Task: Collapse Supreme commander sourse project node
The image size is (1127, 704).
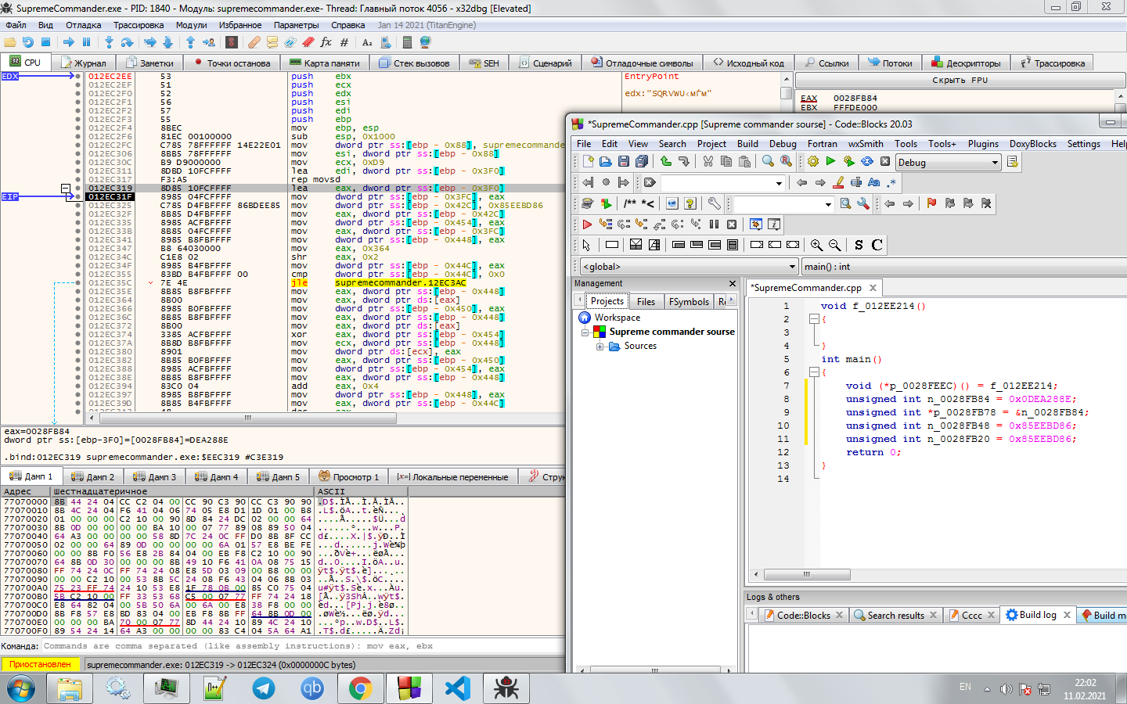Action: click(585, 332)
